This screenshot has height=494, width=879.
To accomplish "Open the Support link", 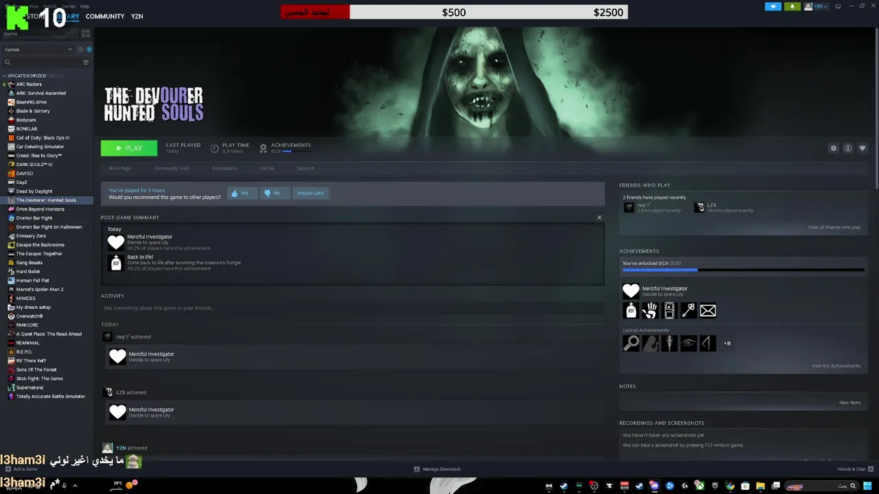I will point(305,168).
